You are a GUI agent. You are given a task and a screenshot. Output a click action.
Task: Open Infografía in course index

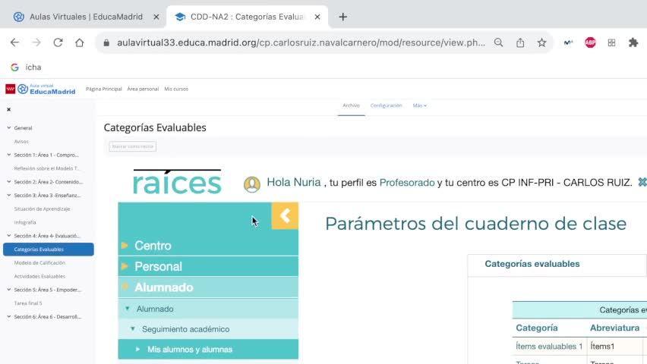(25, 222)
